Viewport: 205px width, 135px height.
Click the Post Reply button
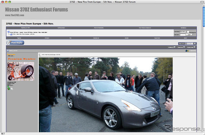click(15, 43)
